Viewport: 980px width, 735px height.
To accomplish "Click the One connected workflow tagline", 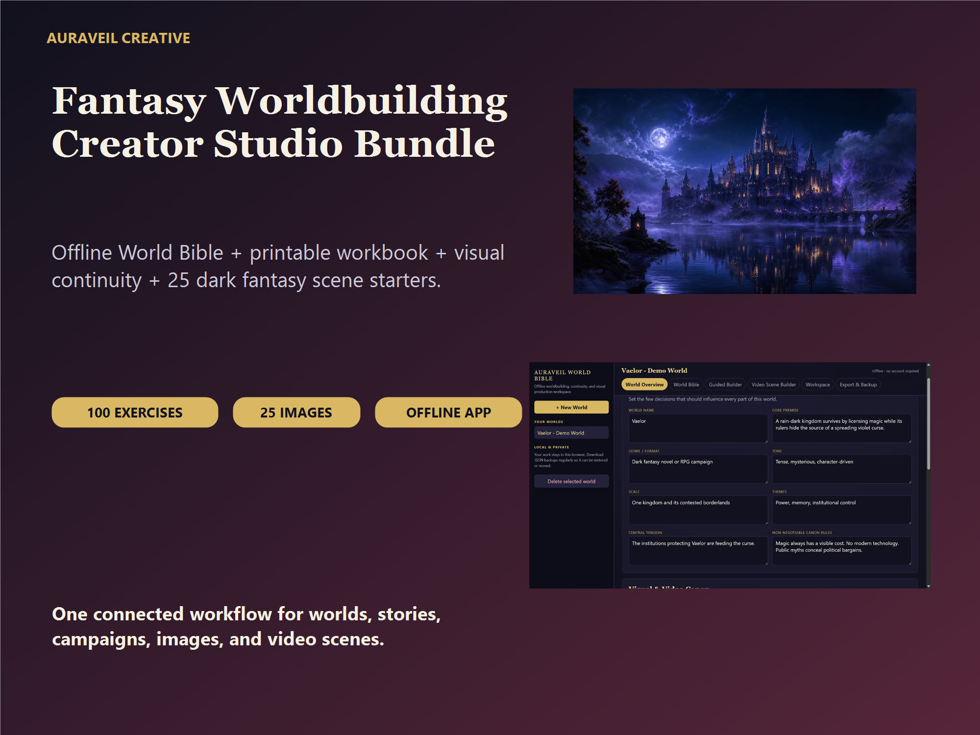I will [246, 626].
